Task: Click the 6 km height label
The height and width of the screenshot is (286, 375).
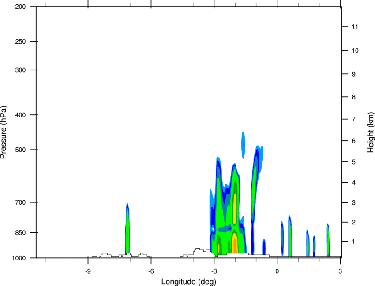Action: coord(354,141)
